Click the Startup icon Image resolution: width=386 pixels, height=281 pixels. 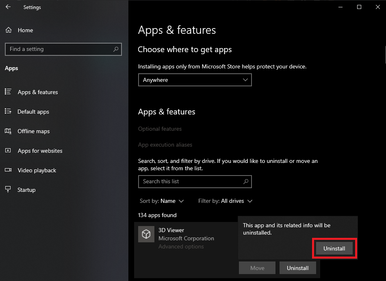click(8, 189)
